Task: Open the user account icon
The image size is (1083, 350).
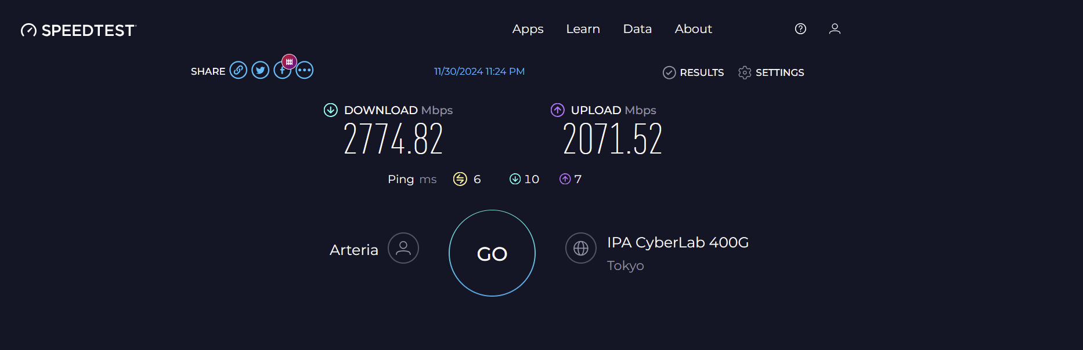Action: pos(835,29)
